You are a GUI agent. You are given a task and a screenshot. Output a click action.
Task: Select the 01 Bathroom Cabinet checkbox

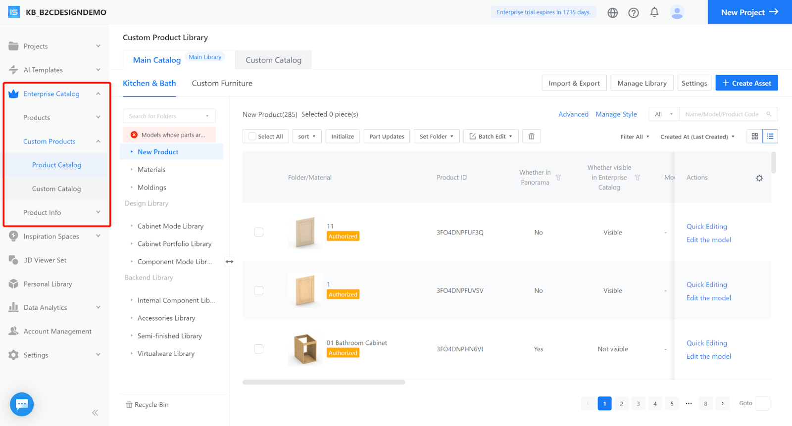tap(258, 349)
